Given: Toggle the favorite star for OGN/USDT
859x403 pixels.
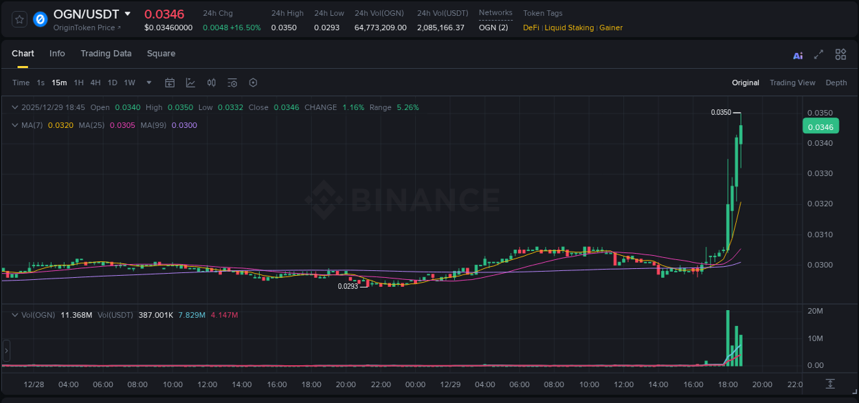Looking at the screenshot, I should [x=19, y=19].
